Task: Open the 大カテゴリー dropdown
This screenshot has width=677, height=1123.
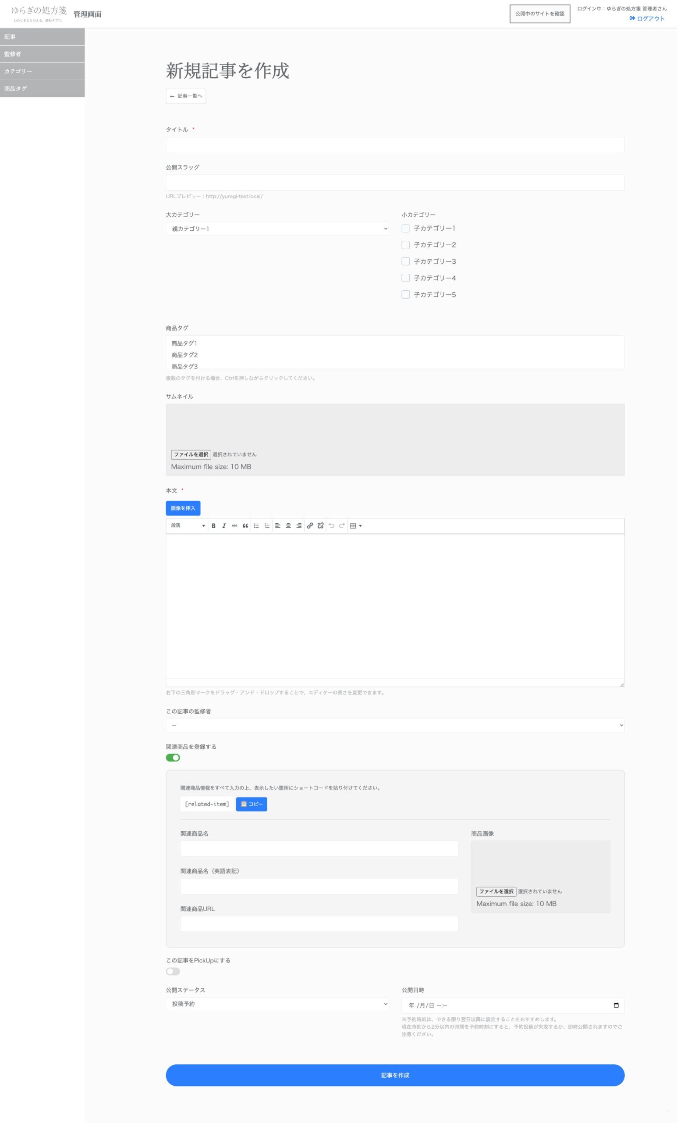Action: click(x=277, y=229)
